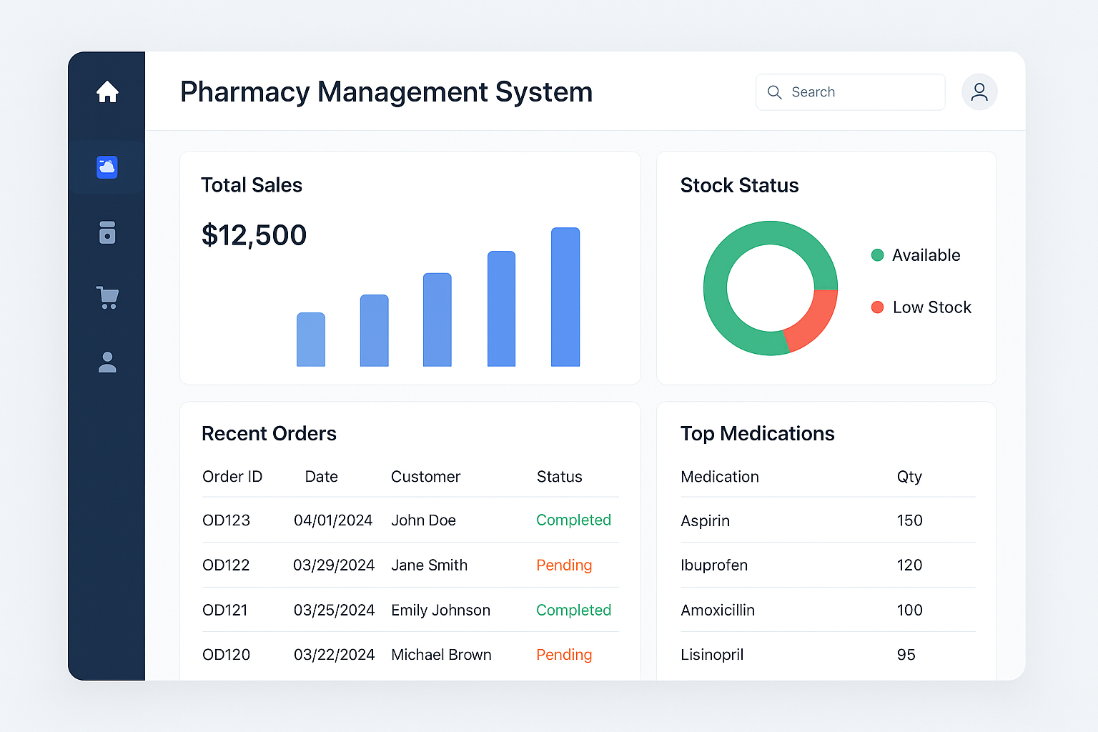Click the Qty column header
Screen dimensions: 1098x732
909,477
